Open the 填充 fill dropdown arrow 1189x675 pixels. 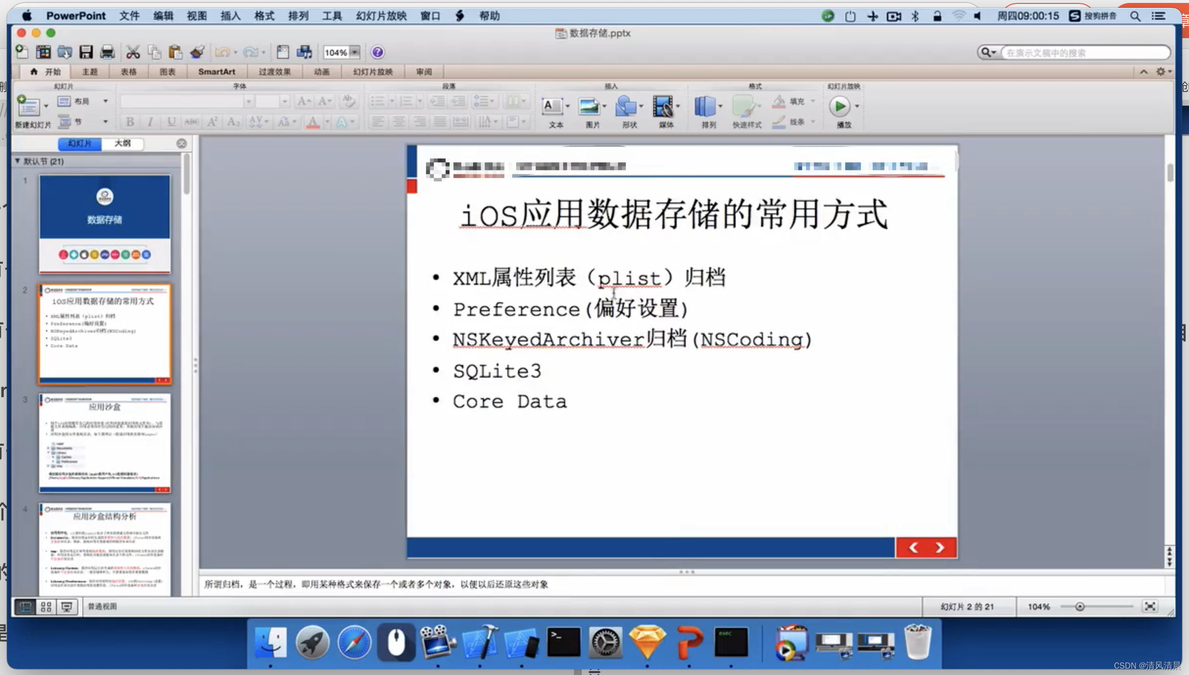click(x=813, y=101)
